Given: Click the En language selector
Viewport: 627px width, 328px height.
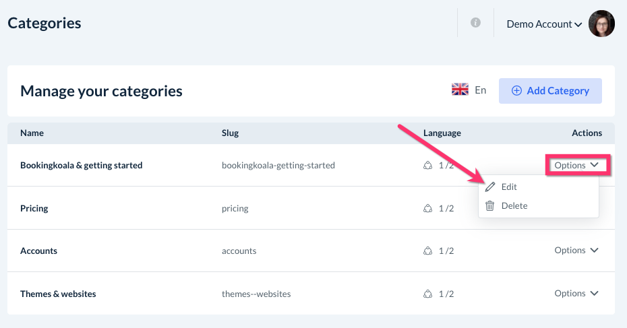Looking at the screenshot, I should coord(480,90).
